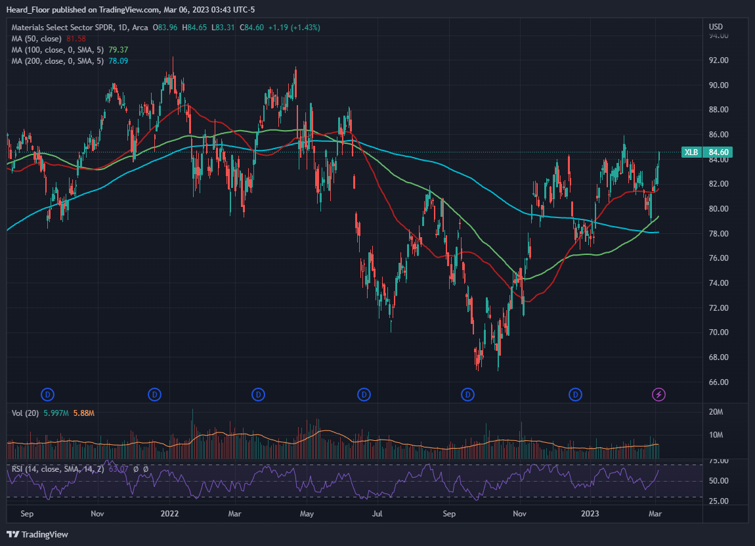This screenshot has width=755, height=546.
Task: Select the MA (200, close, 0, SMA, 5) legend
Action: [x=58, y=60]
